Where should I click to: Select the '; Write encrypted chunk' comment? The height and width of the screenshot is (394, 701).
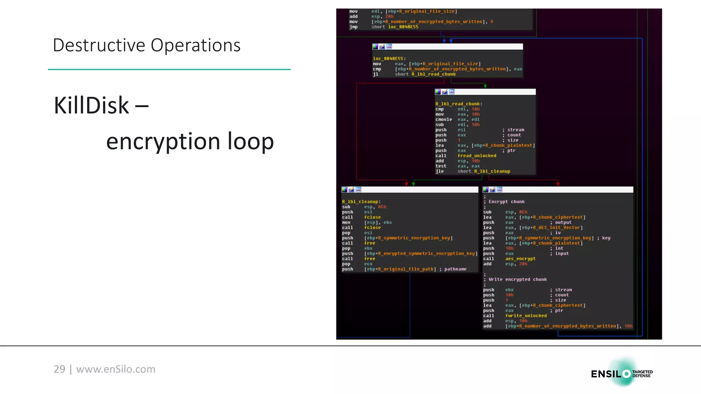coord(515,279)
